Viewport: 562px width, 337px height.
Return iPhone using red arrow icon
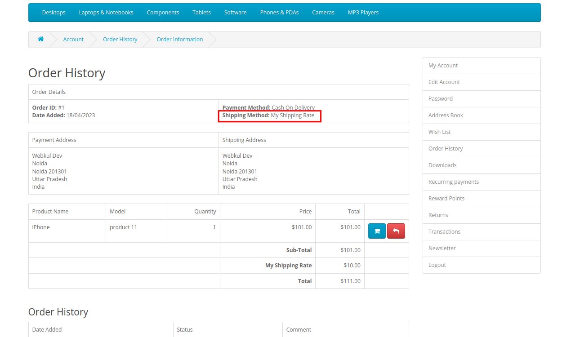click(x=396, y=231)
